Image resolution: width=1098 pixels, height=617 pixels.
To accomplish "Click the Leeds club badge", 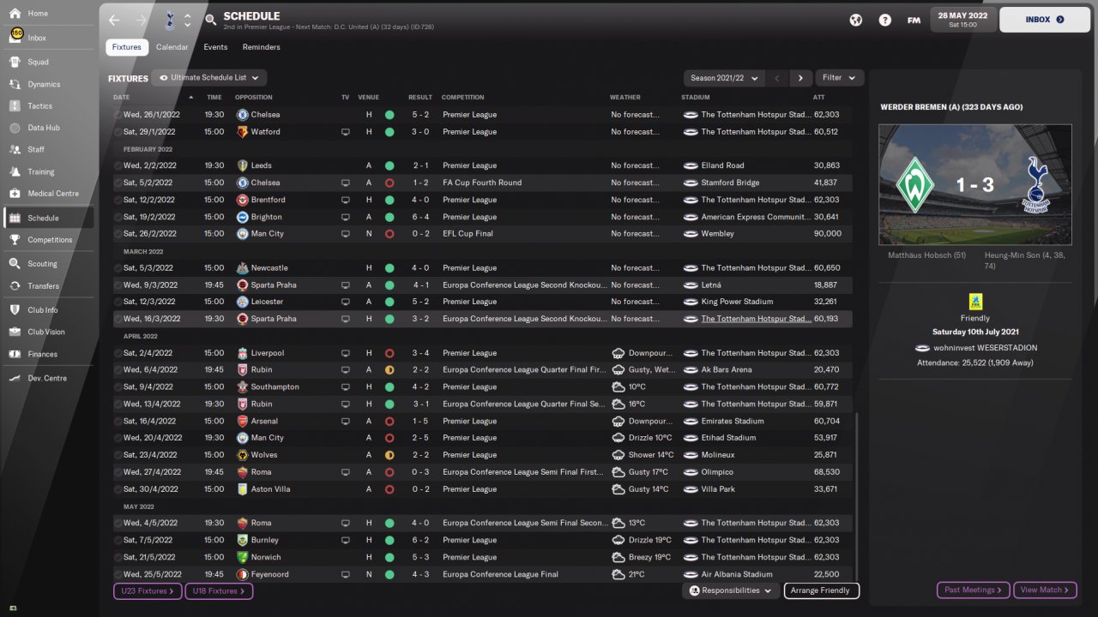I will coord(243,165).
